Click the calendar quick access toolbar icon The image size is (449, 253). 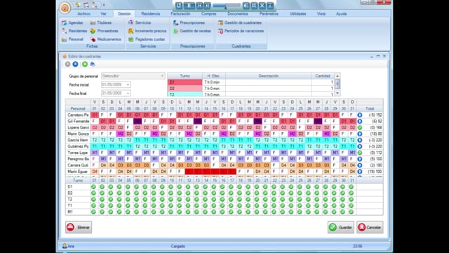(x=86, y=5)
